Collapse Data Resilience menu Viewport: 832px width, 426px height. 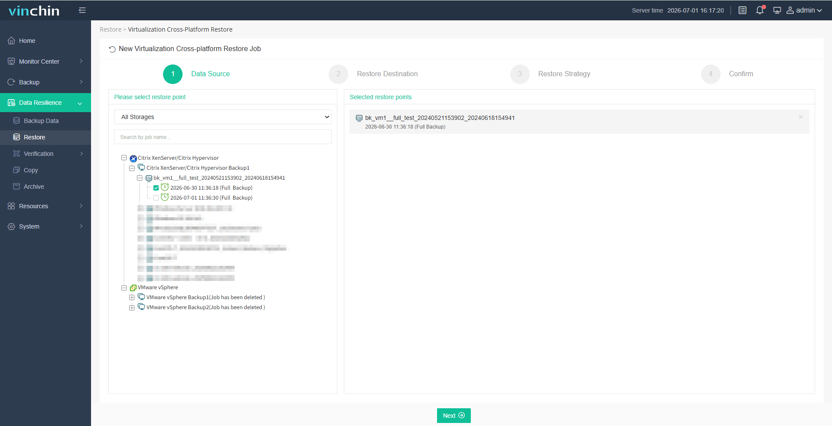pyautogui.click(x=46, y=103)
